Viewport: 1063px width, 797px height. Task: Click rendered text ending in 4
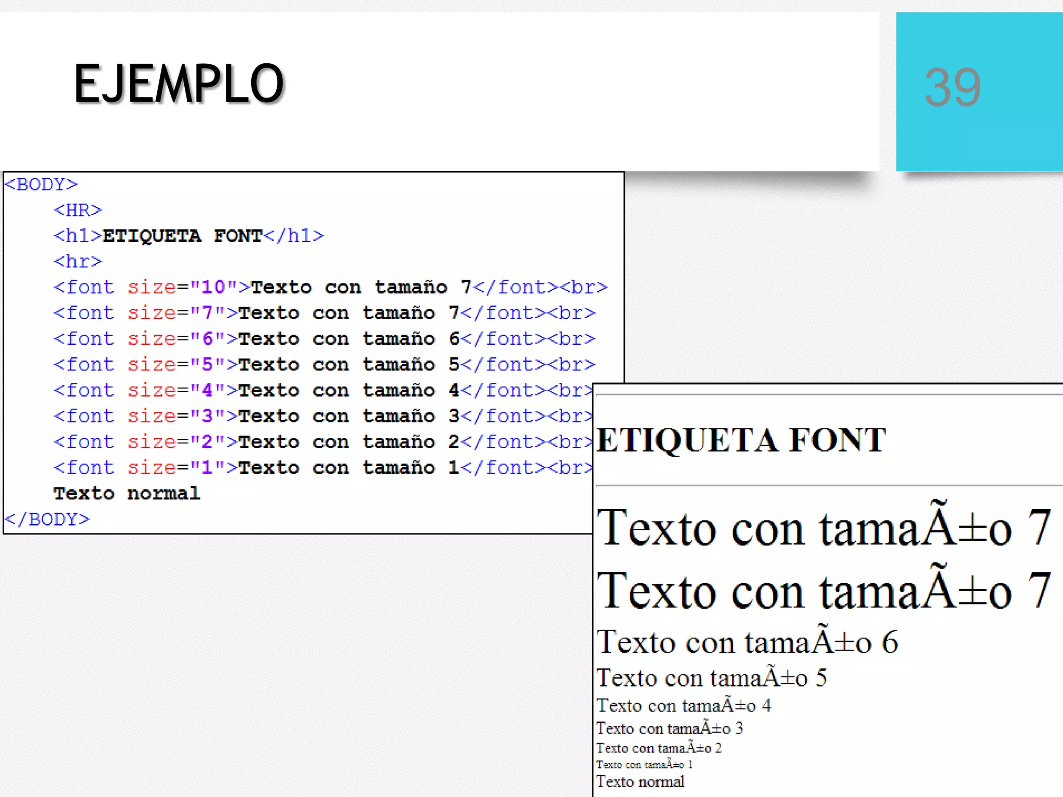[684, 705]
